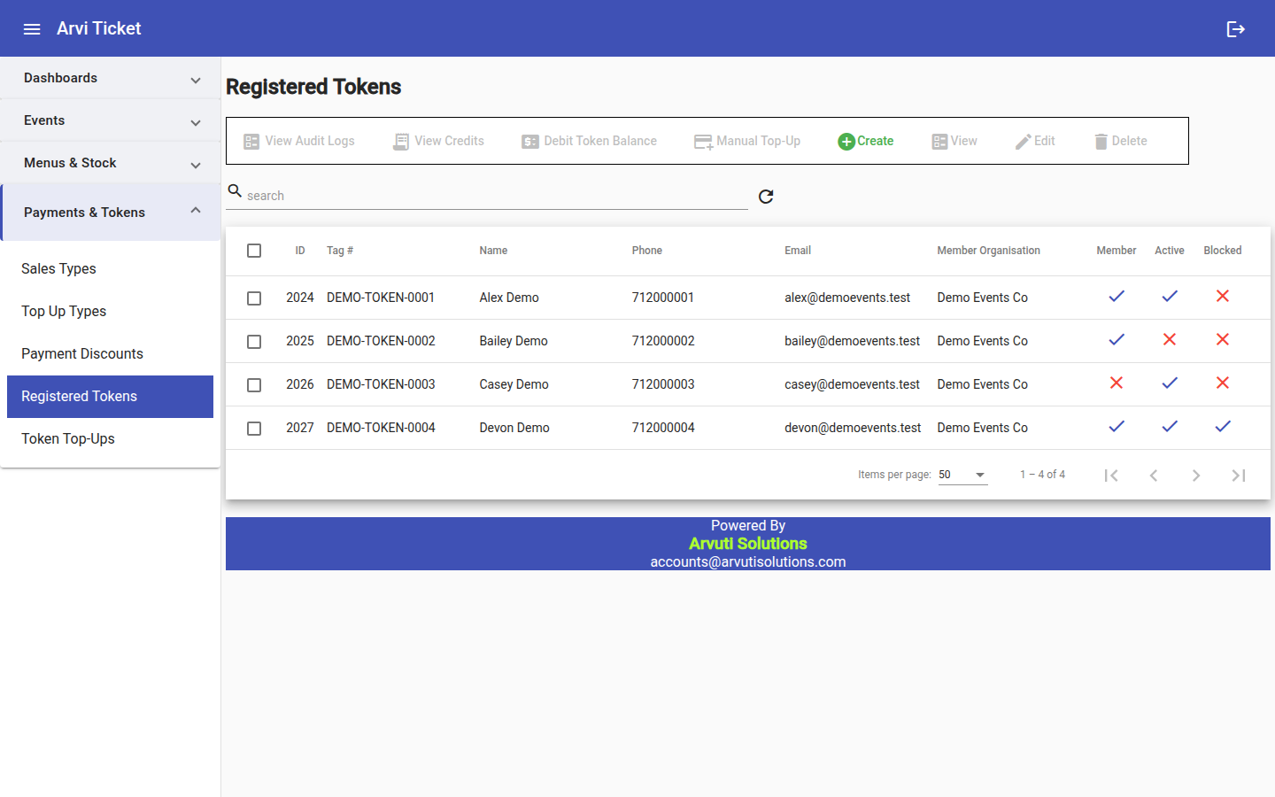Click phone number 712000003
This screenshot has width=1275, height=797.
[663, 384]
